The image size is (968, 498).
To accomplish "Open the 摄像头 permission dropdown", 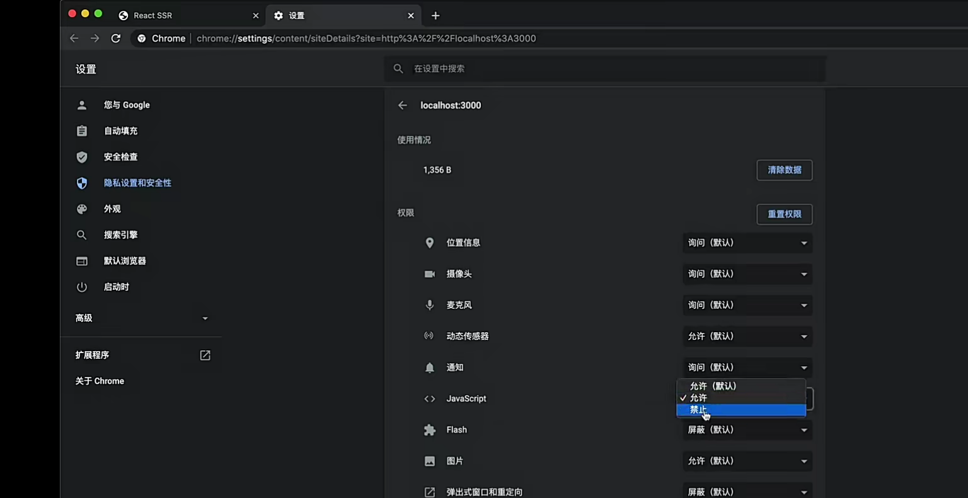I will click(747, 274).
